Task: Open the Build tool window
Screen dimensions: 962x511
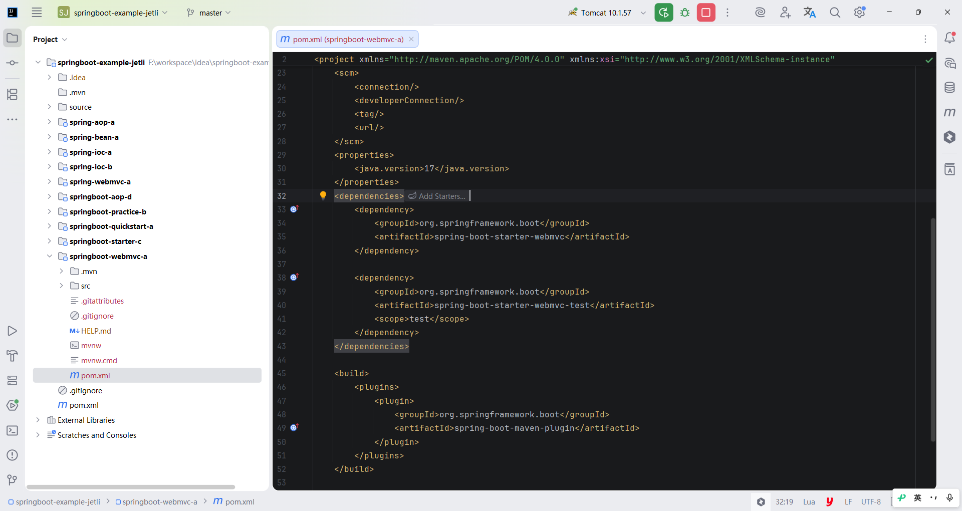Action: coord(13,356)
